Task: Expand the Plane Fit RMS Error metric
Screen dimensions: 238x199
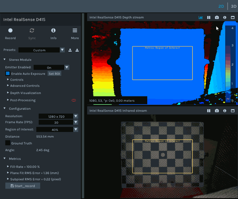Action: point(8,173)
